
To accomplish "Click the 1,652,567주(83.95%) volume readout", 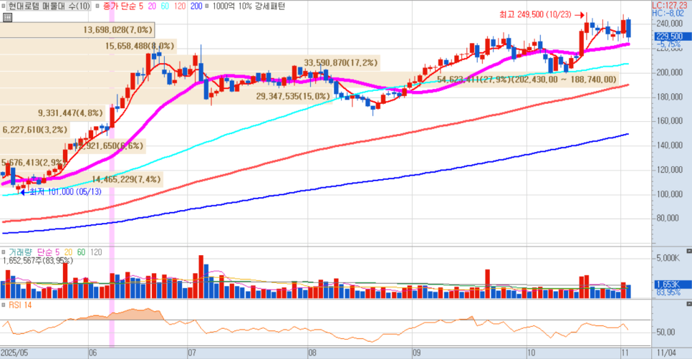I will point(37,261).
